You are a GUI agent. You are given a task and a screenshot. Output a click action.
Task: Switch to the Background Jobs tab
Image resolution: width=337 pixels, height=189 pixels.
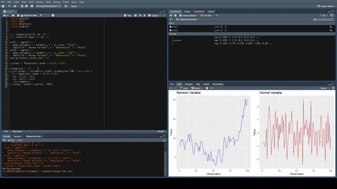tap(33, 136)
